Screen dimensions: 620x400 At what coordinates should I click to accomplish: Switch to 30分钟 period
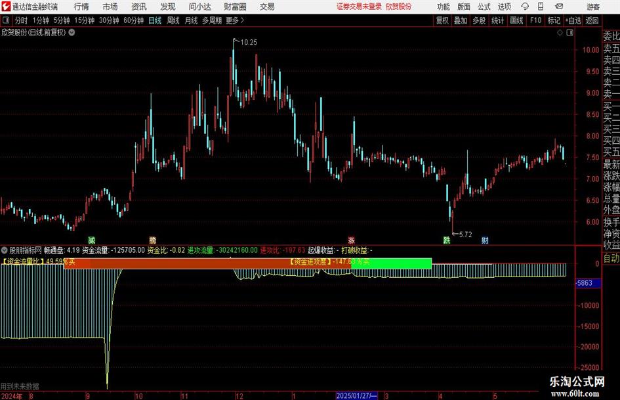click(109, 20)
